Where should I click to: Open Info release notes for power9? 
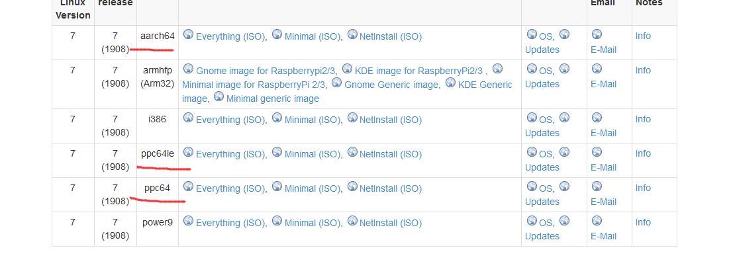click(643, 222)
